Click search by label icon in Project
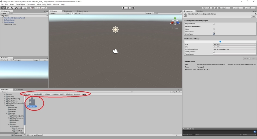The width and height of the screenshot is (257, 139). point(177,92)
